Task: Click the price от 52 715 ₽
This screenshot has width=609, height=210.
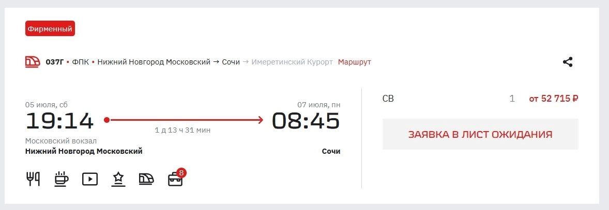Action: pos(554,99)
